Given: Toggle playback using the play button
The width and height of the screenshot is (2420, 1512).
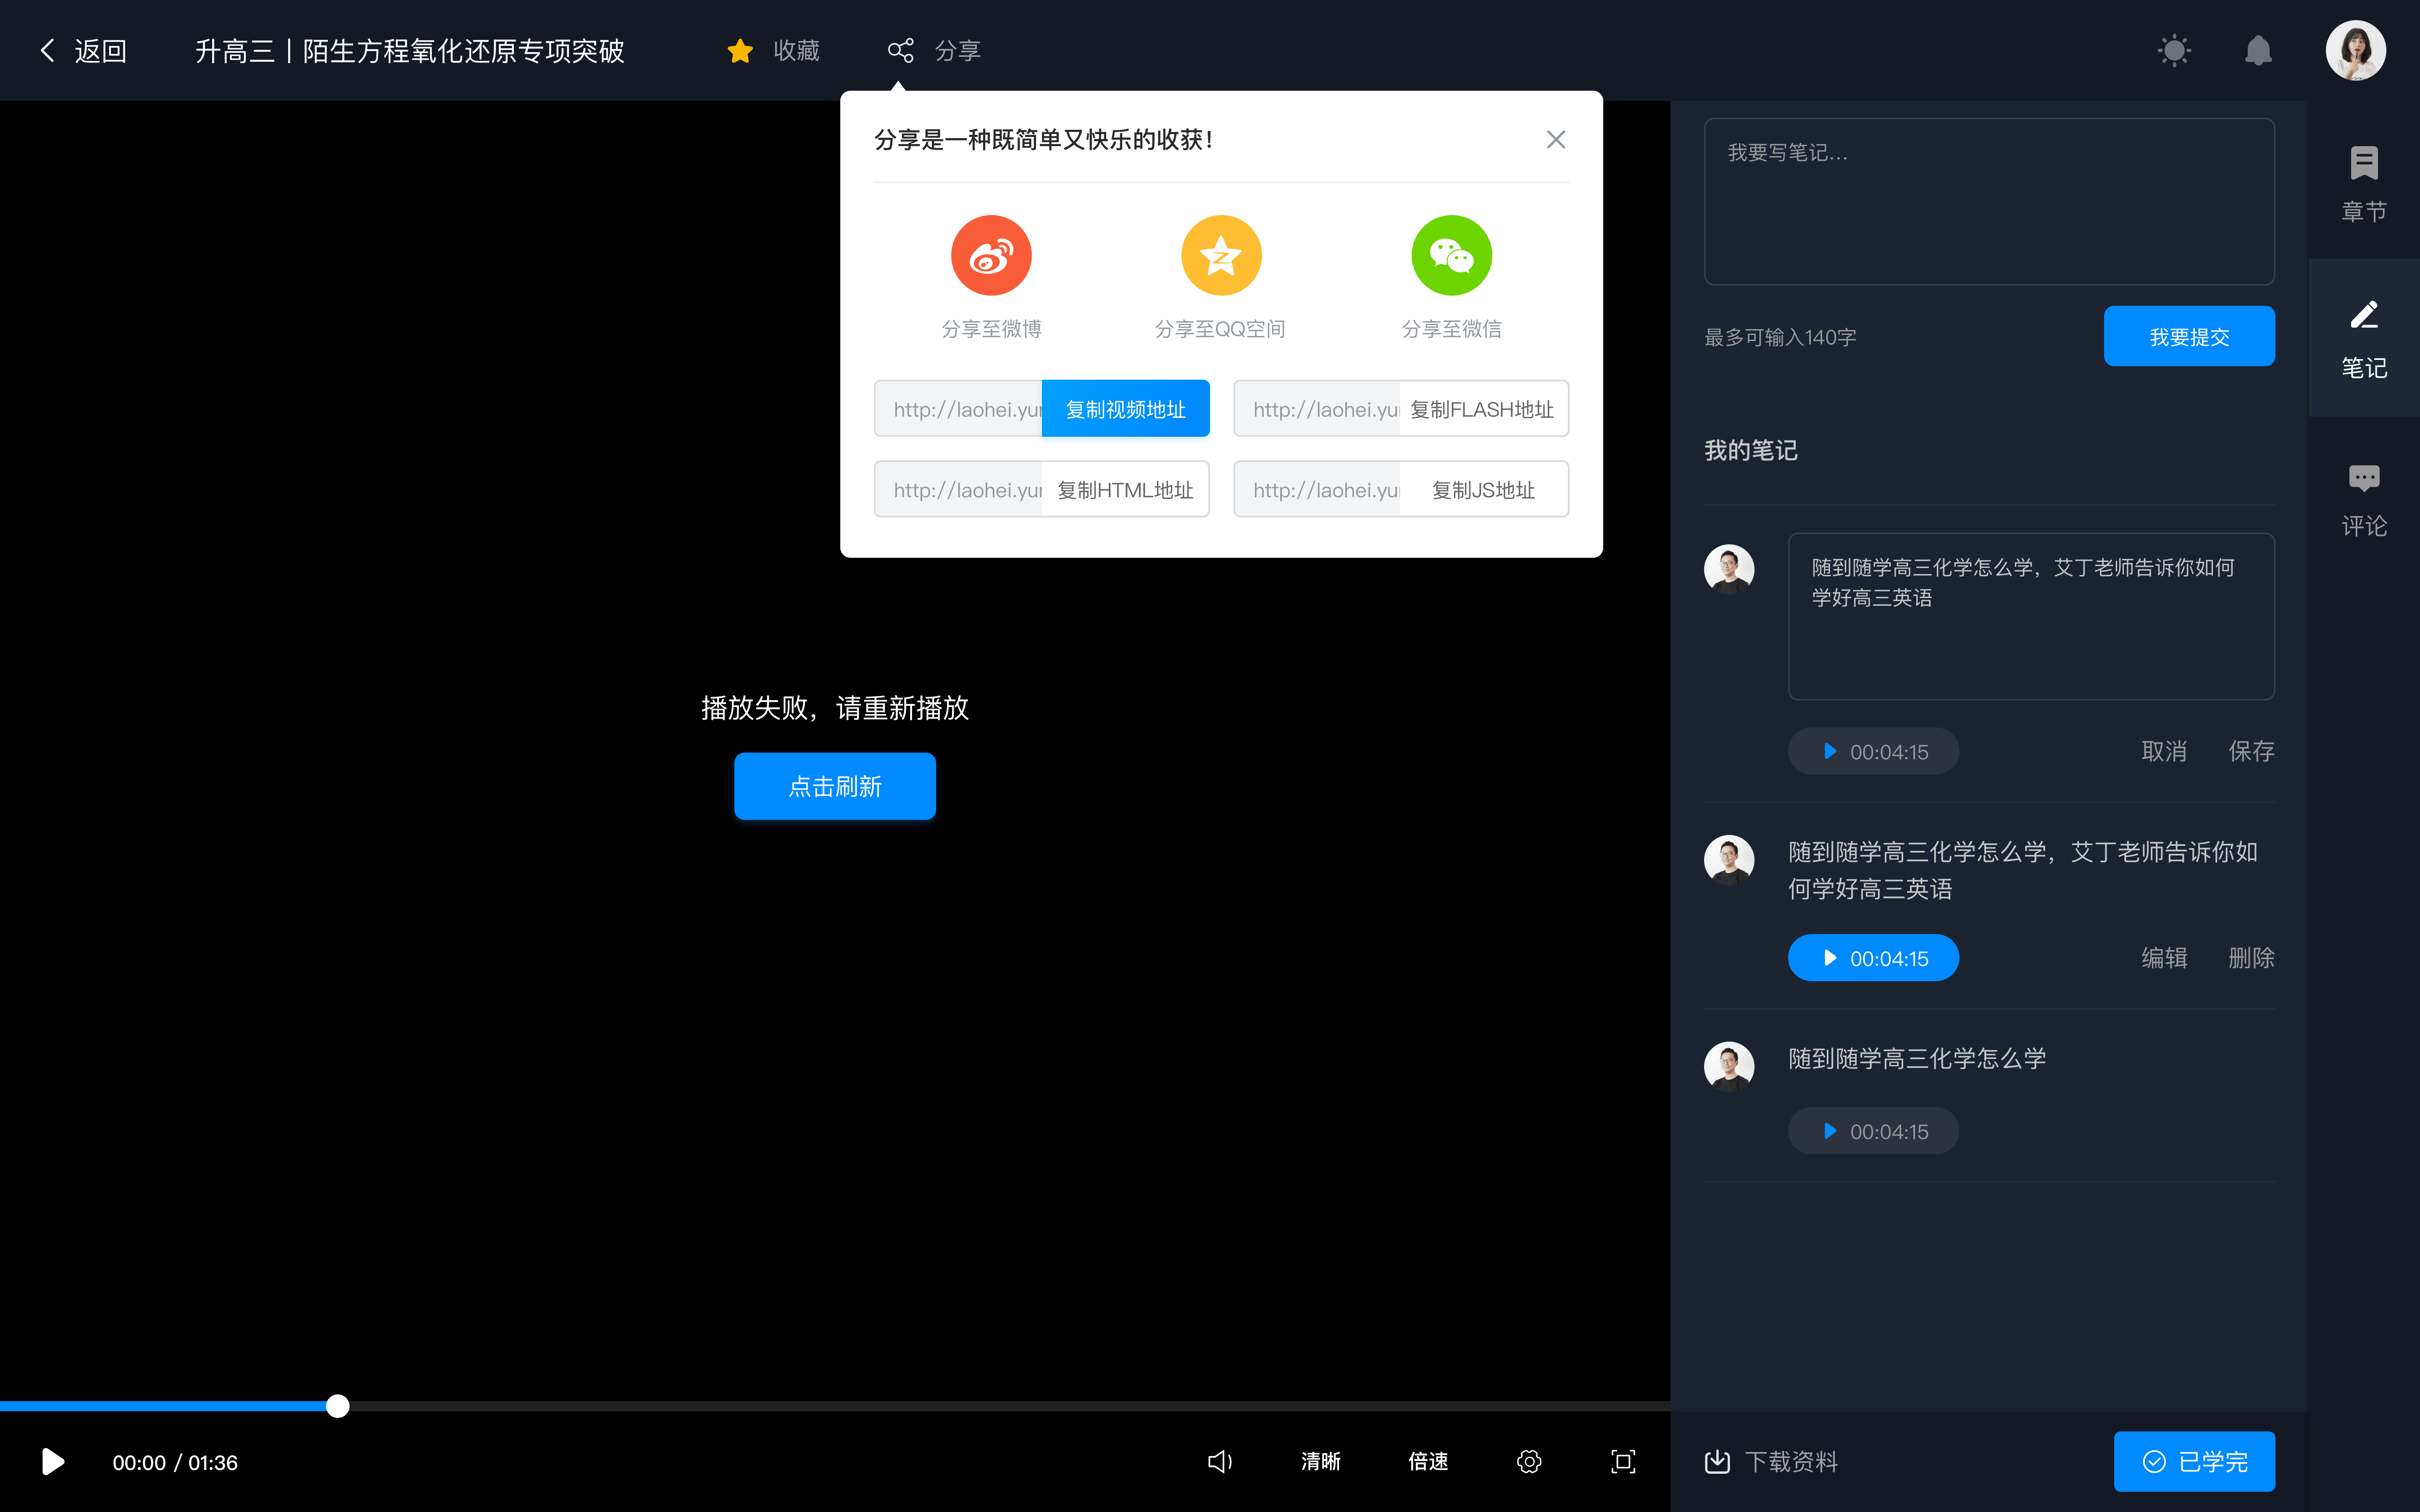Looking at the screenshot, I should (52, 1462).
